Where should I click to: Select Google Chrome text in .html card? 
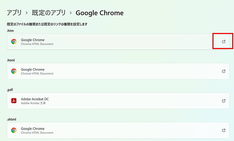(x=33, y=70)
